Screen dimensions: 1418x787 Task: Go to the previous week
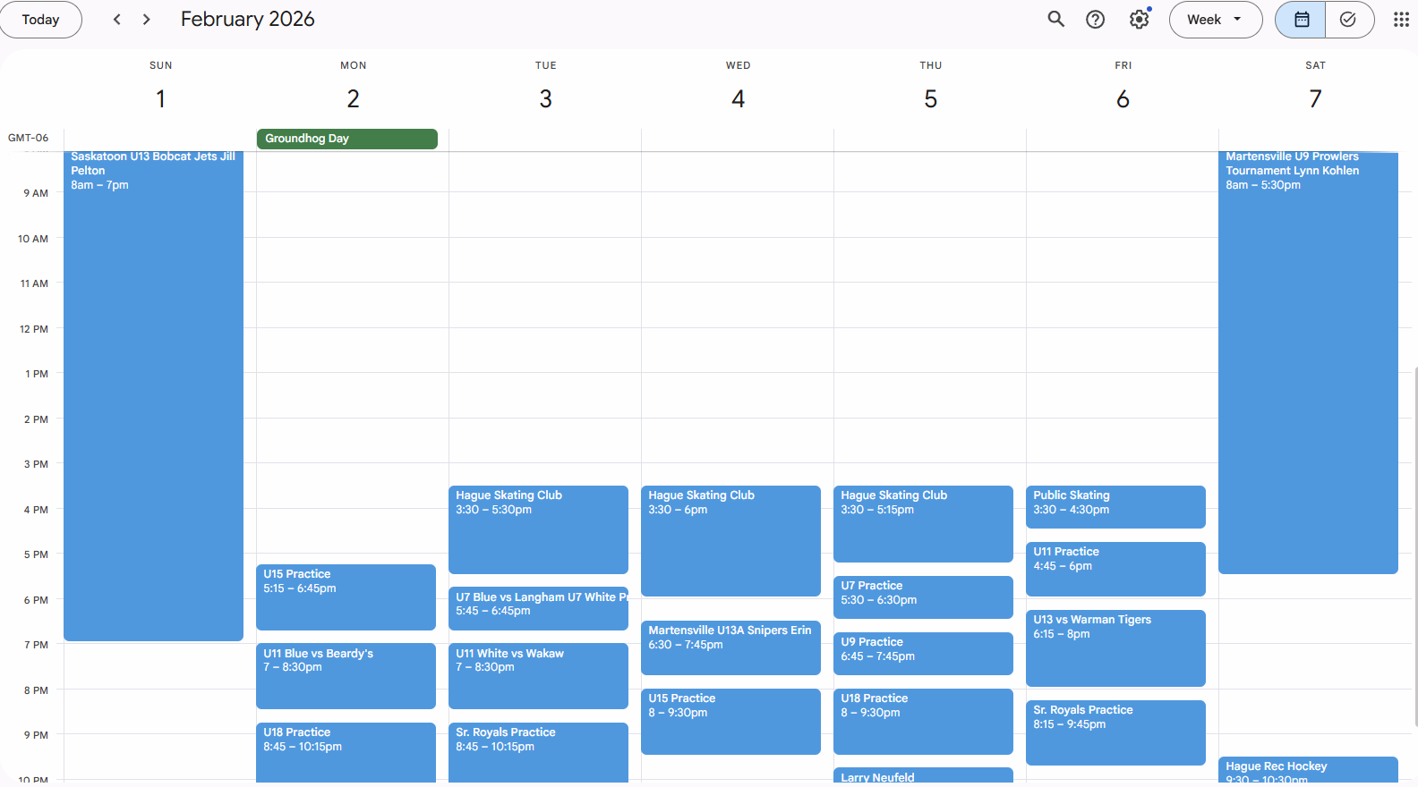click(x=116, y=20)
